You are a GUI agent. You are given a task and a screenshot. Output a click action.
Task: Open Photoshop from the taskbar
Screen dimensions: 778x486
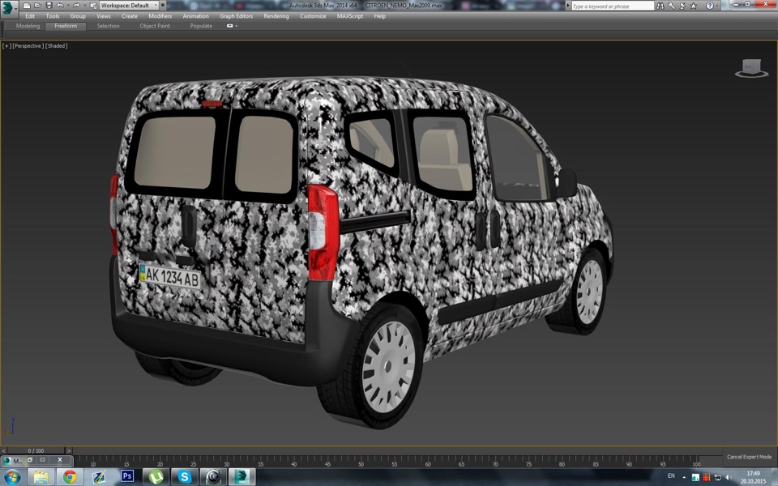coord(127,476)
